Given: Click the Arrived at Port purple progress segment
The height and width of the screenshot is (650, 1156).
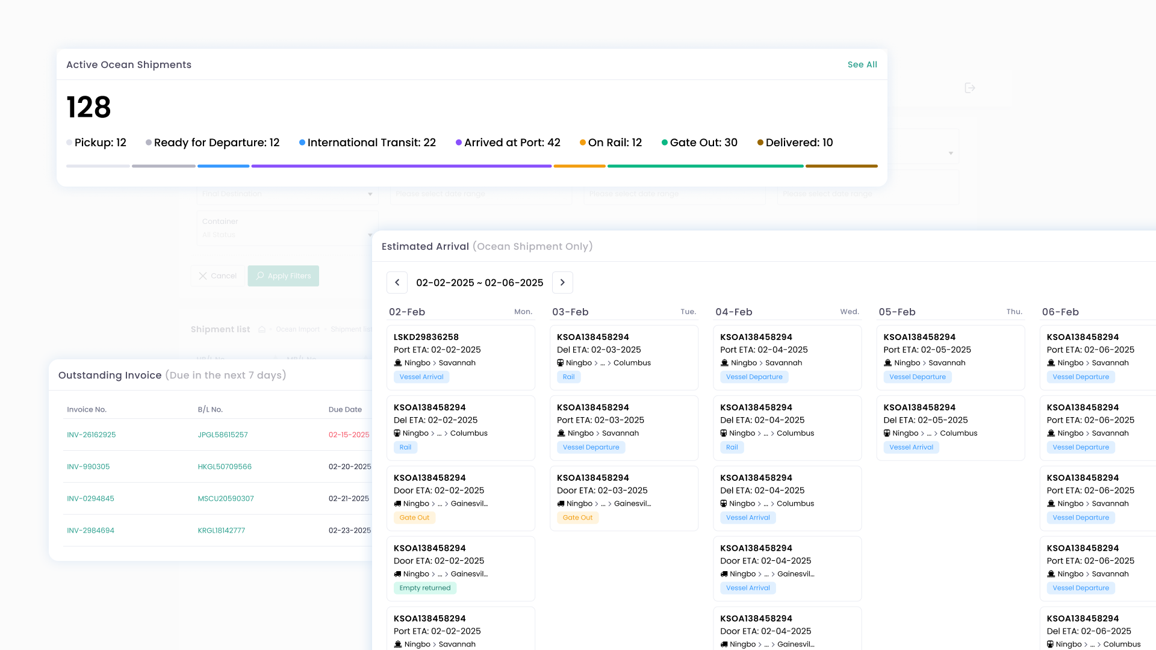Looking at the screenshot, I should point(402,166).
